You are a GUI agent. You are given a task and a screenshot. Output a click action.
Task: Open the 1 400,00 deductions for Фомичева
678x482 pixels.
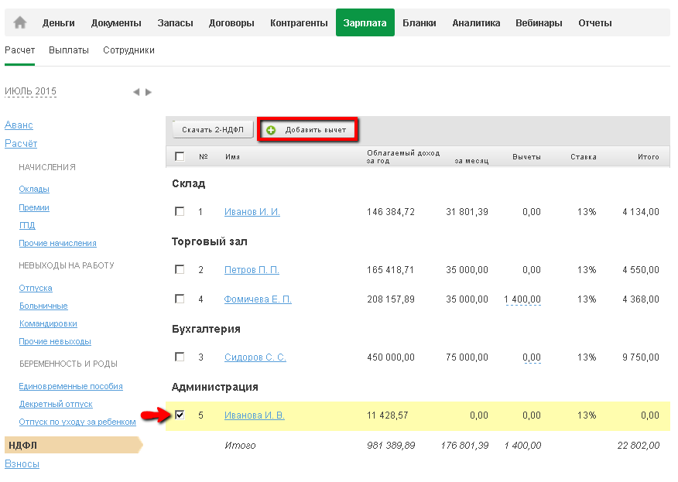[x=522, y=299]
